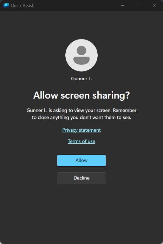Click the person silhouette head in avatar

pyautogui.click(x=81, y=50)
